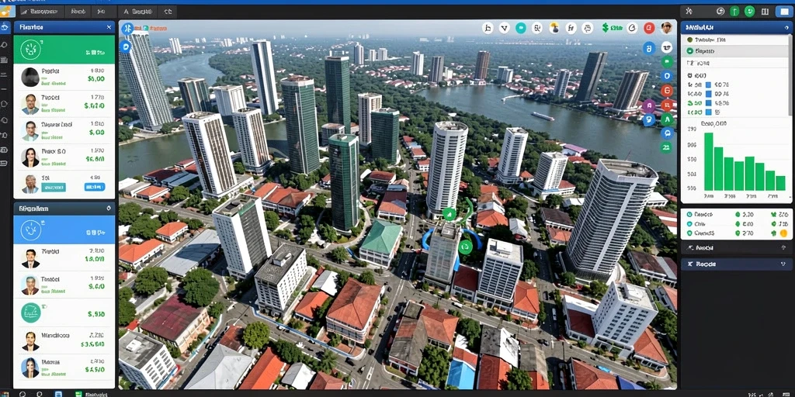The width and height of the screenshot is (795, 397).
Task: Click the circular icon in the blue panel header
Action: click(x=30, y=230)
